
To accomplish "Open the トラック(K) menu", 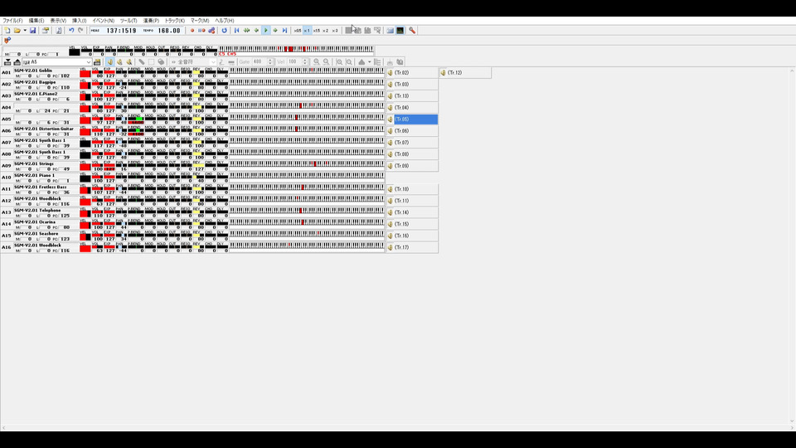I will (175, 21).
